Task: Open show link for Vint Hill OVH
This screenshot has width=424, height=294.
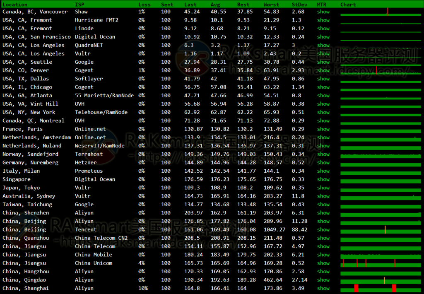Action: [x=323, y=104]
